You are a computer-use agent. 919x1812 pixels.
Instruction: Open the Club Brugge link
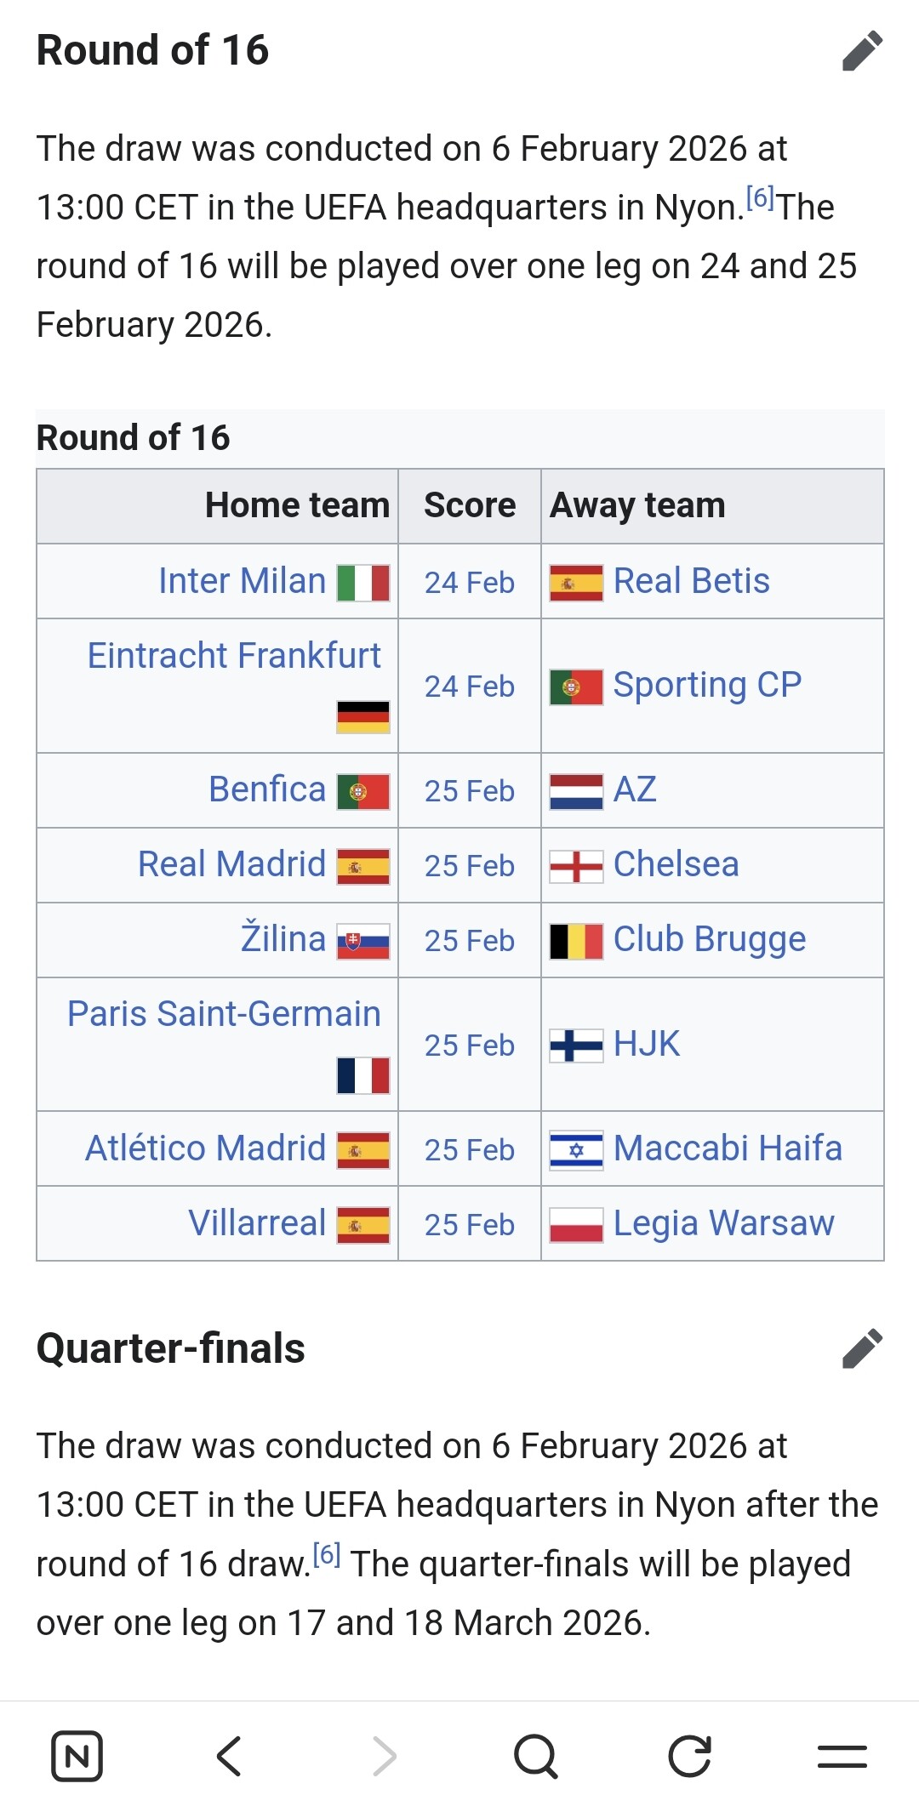click(709, 939)
